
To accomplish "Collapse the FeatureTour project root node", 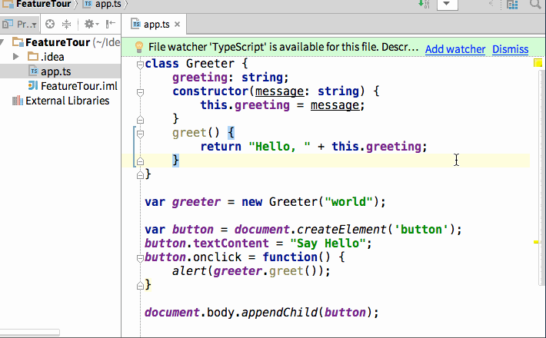I will pyautogui.click(x=6, y=42).
